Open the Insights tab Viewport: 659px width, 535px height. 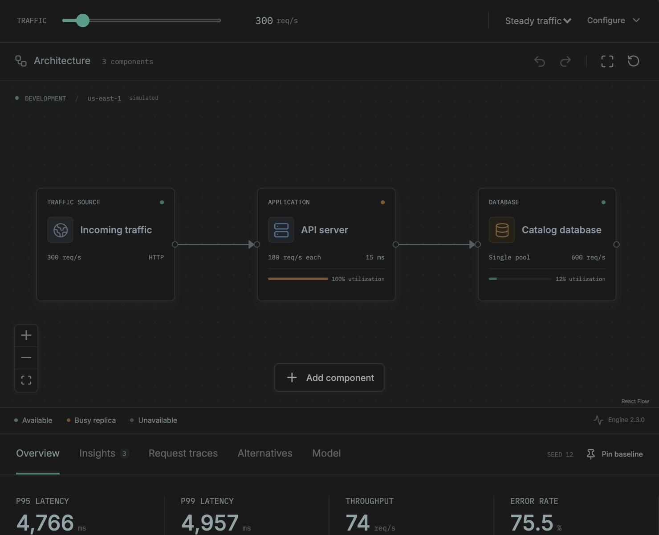(104, 453)
